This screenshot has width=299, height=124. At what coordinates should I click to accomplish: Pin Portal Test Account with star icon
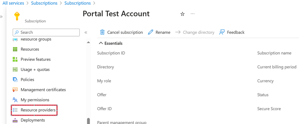click(182, 14)
